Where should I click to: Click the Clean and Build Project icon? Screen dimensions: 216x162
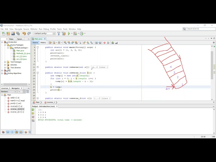click(64, 33)
